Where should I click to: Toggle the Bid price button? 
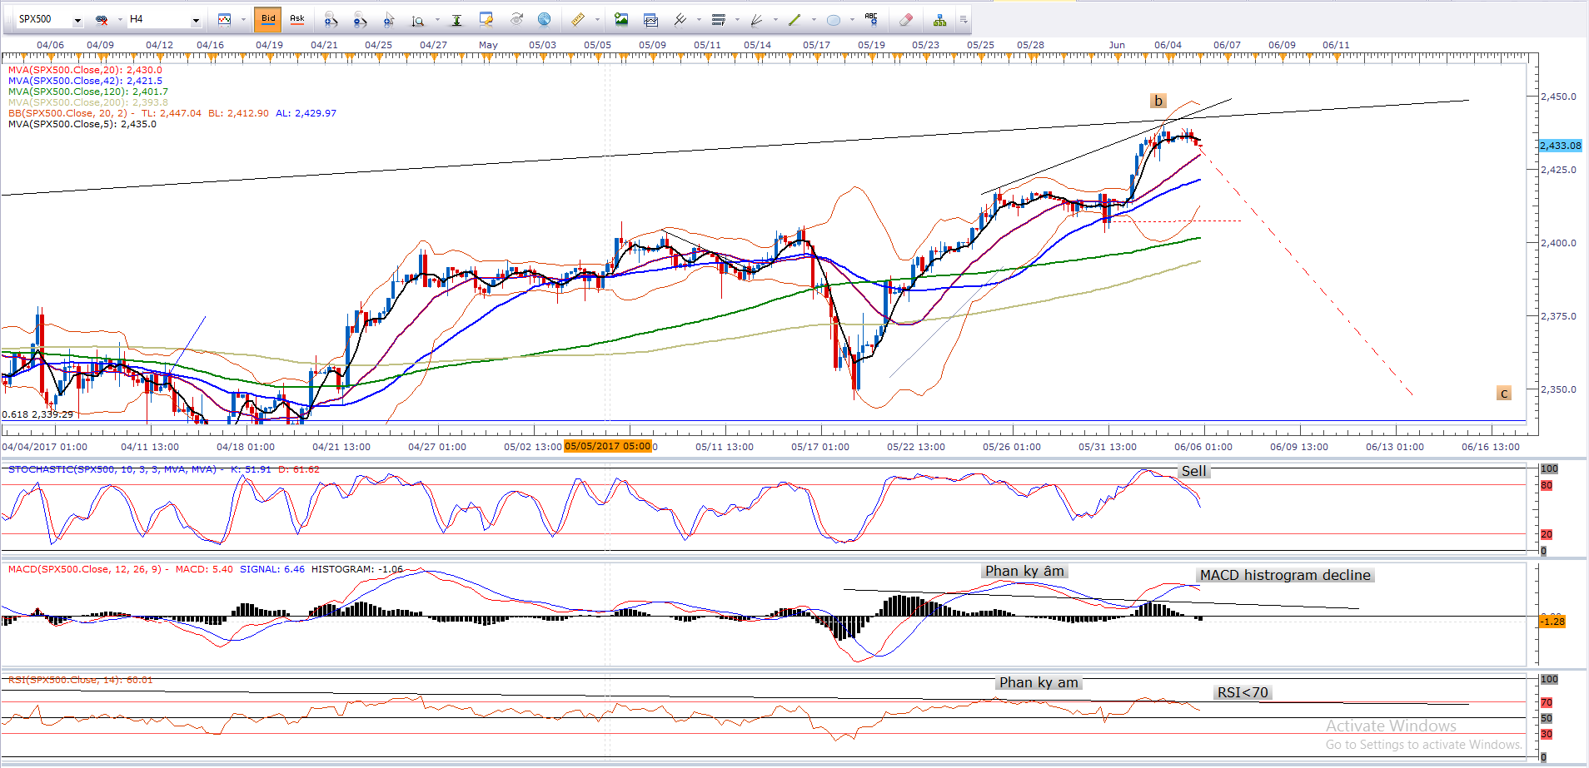(268, 19)
